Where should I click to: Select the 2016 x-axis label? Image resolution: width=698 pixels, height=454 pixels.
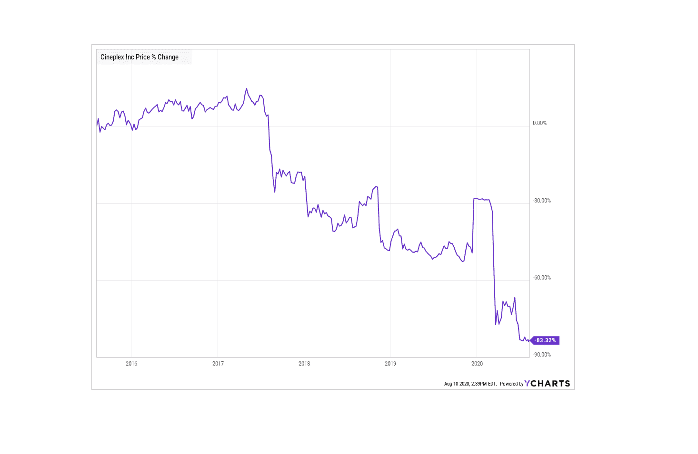(131, 364)
